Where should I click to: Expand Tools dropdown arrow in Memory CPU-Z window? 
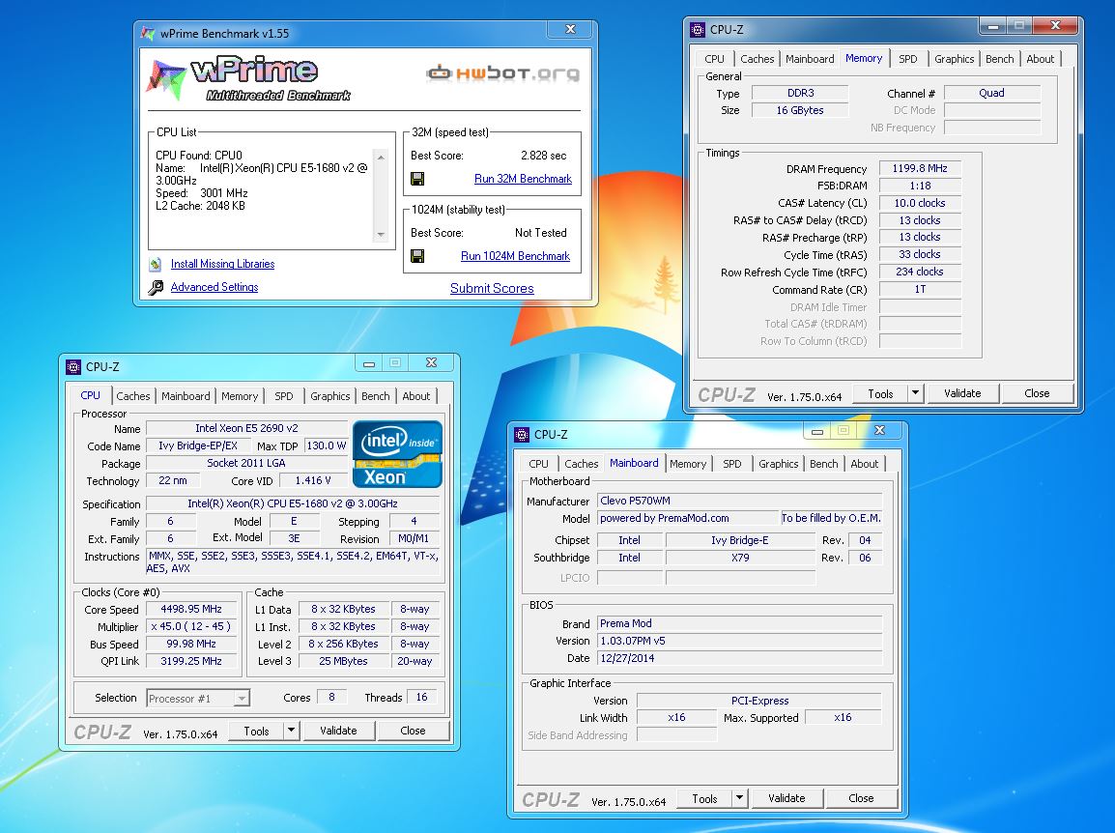coord(915,393)
